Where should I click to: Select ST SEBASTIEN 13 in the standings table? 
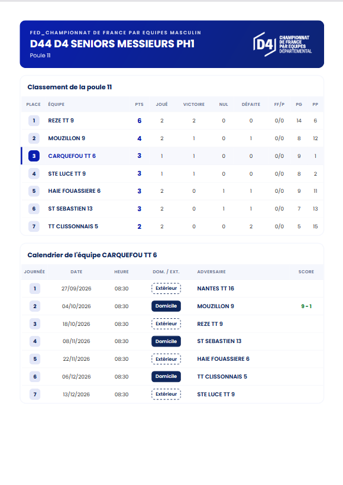click(70, 208)
